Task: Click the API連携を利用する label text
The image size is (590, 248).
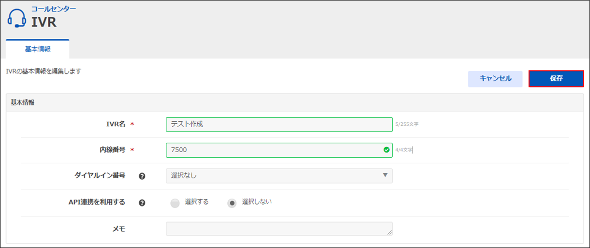Action: pyautogui.click(x=97, y=203)
